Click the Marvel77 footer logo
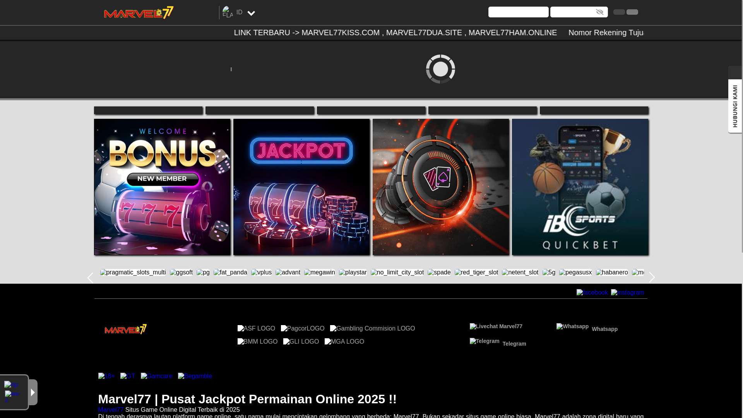The width and height of the screenshot is (743, 418). click(x=126, y=329)
